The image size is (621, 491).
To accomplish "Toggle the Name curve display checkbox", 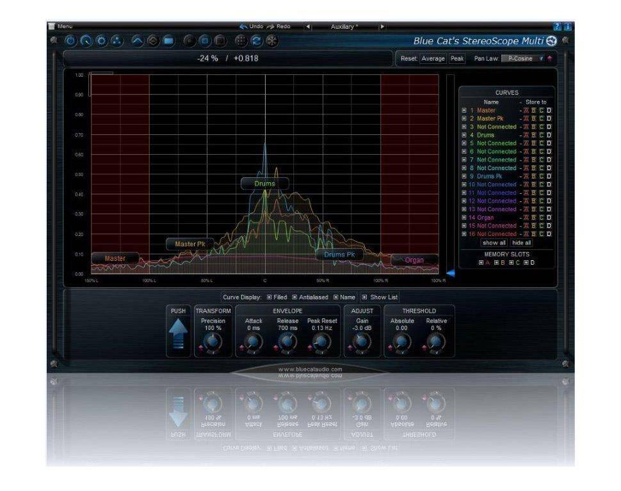I will click(x=336, y=297).
